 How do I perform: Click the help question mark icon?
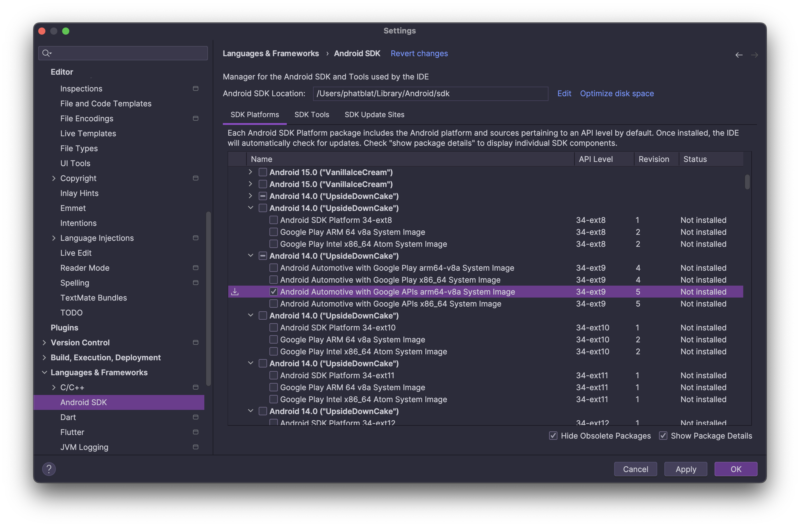click(49, 468)
